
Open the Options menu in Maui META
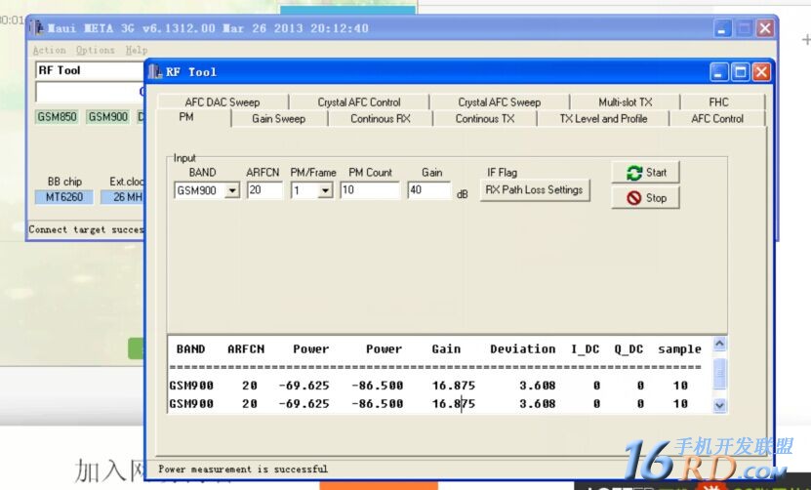point(96,50)
